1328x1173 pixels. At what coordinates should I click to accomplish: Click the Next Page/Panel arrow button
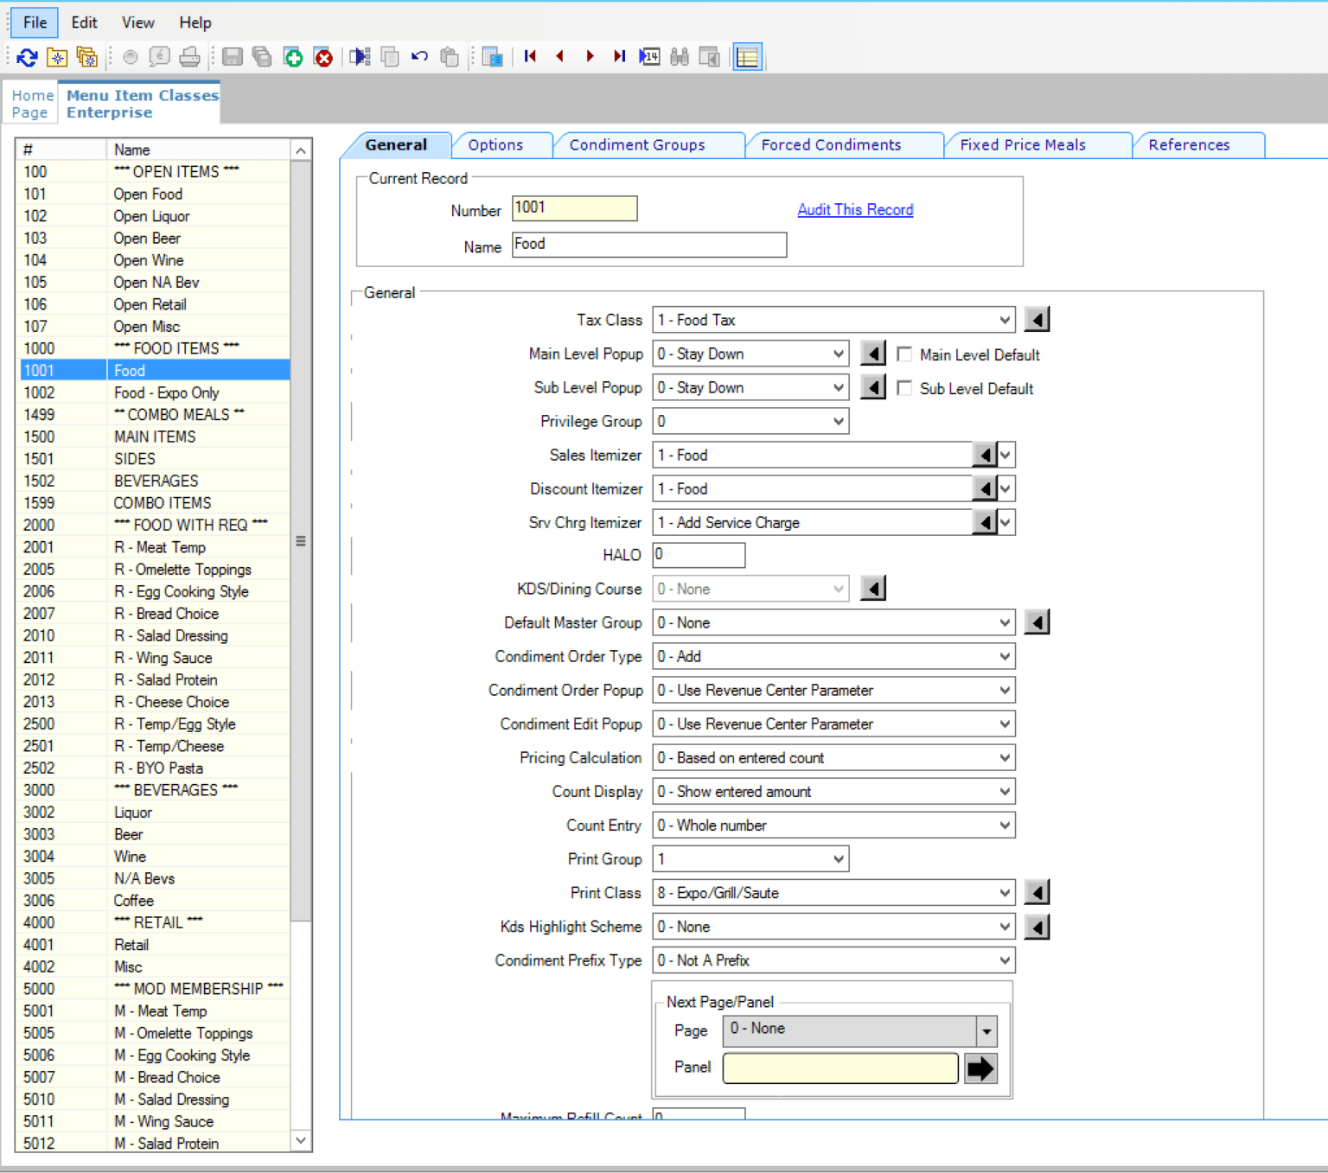point(981,1068)
